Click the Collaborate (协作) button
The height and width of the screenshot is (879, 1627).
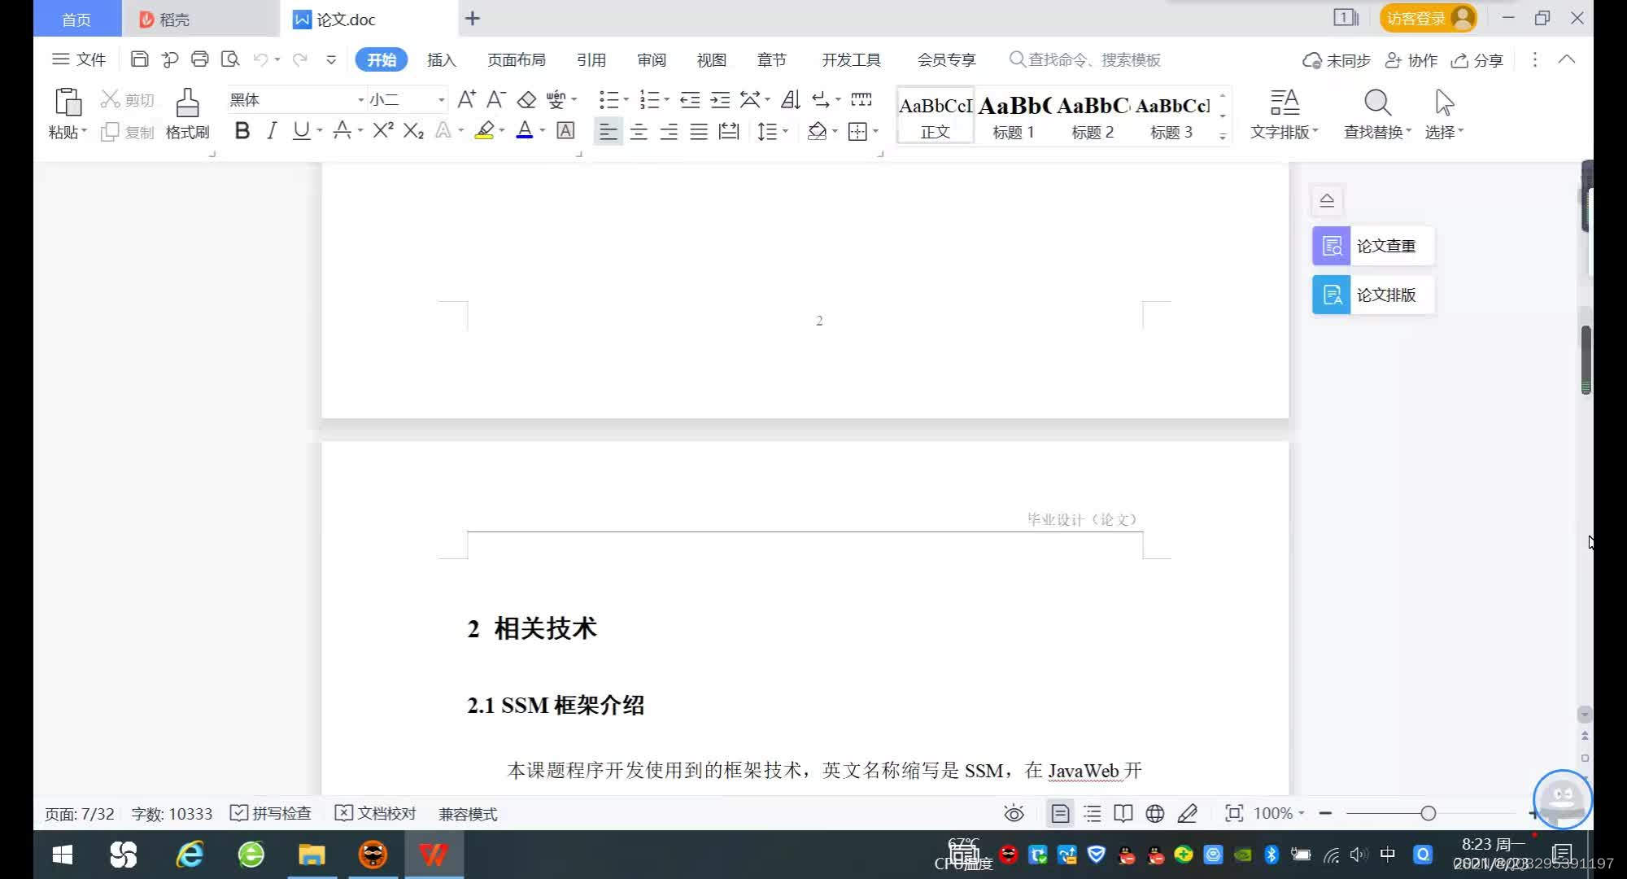click(x=1411, y=60)
